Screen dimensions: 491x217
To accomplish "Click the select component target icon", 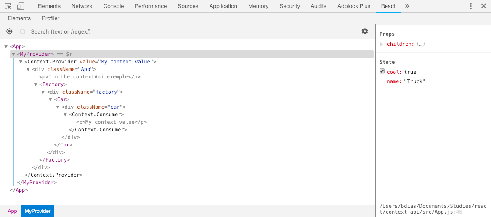I will tap(9, 31).
